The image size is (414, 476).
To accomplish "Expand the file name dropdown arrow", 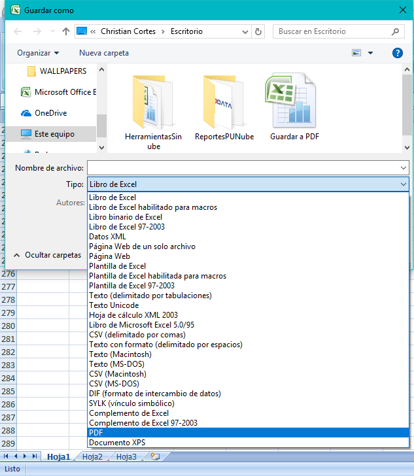I will point(404,168).
